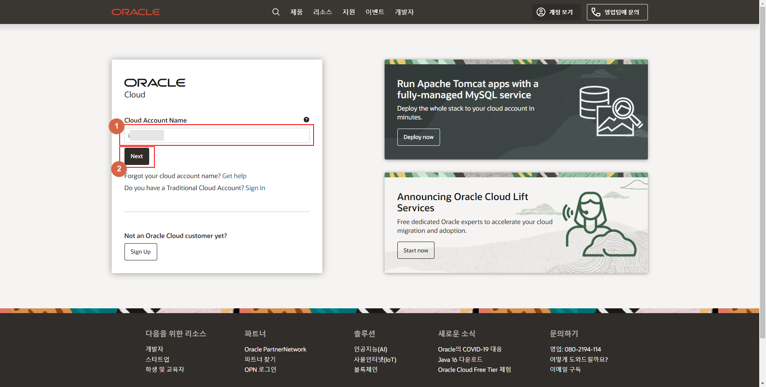
Task: Click Deploy now on Tomcat banner
Action: click(x=419, y=137)
